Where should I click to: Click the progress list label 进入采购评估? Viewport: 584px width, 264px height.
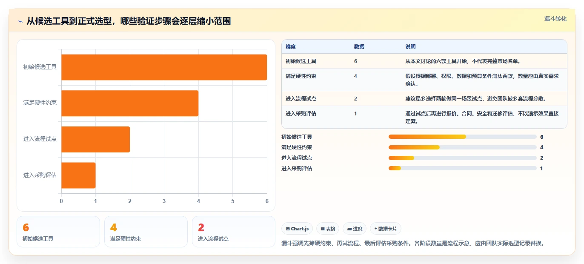point(297,169)
